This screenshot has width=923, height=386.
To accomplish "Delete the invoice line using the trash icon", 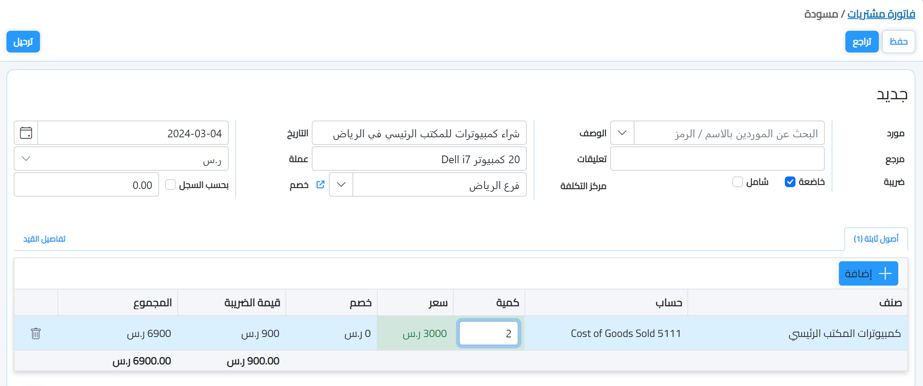I will click(x=36, y=333).
